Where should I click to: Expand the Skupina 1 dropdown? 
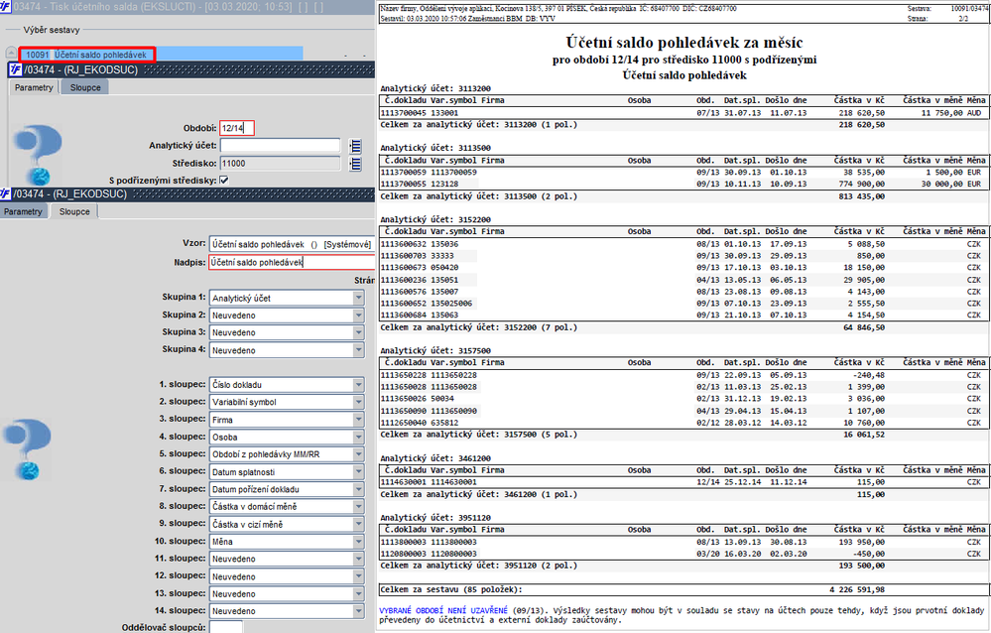click(358, 298)
